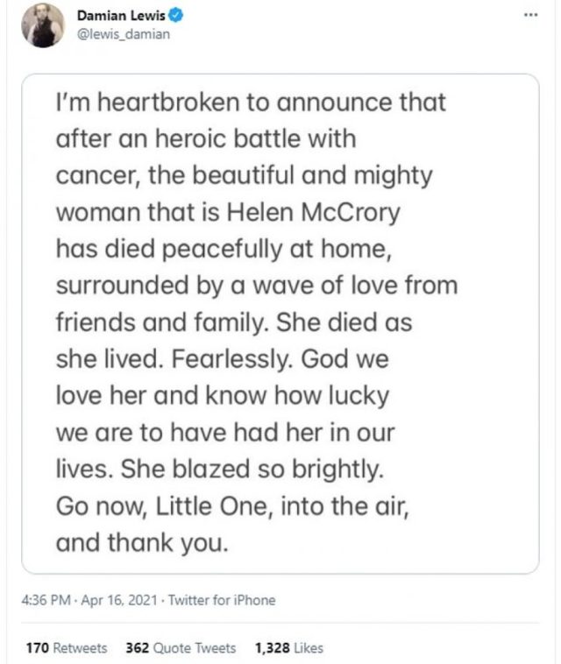The width and height of the screenshot is (561, 664).
Task: Click the line starting "I'm heartbroken to announce"
Action: (252, 102)
